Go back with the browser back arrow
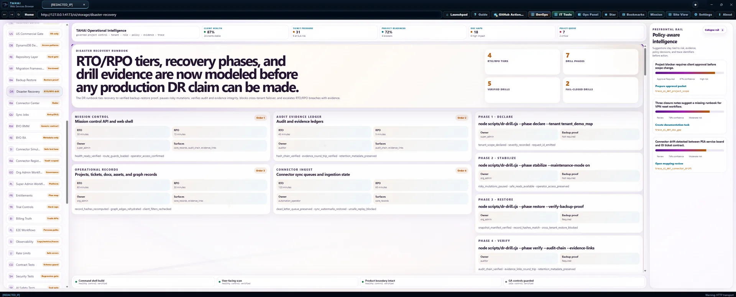The width and height of the screenshot is (736, 297). pyautogui.click(x=5, y=15)
